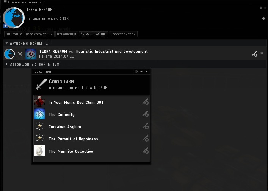Select the История войны tab
Viewport: 268px width, 191px height.
coord(93,34)
